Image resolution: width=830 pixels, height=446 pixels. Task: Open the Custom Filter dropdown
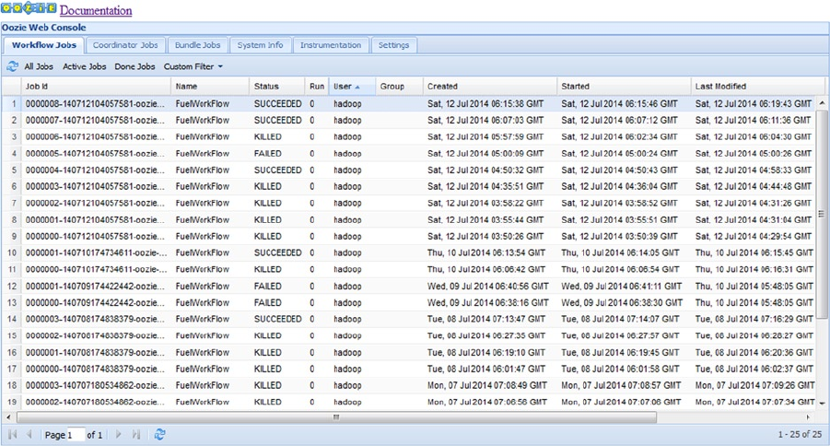pos(193,66)
